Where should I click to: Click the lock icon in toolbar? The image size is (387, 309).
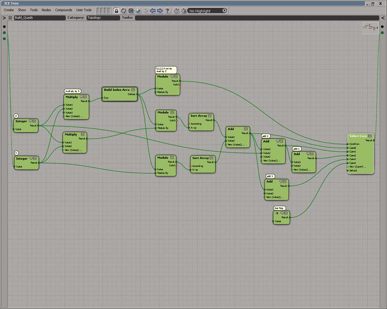pos(116,11)
